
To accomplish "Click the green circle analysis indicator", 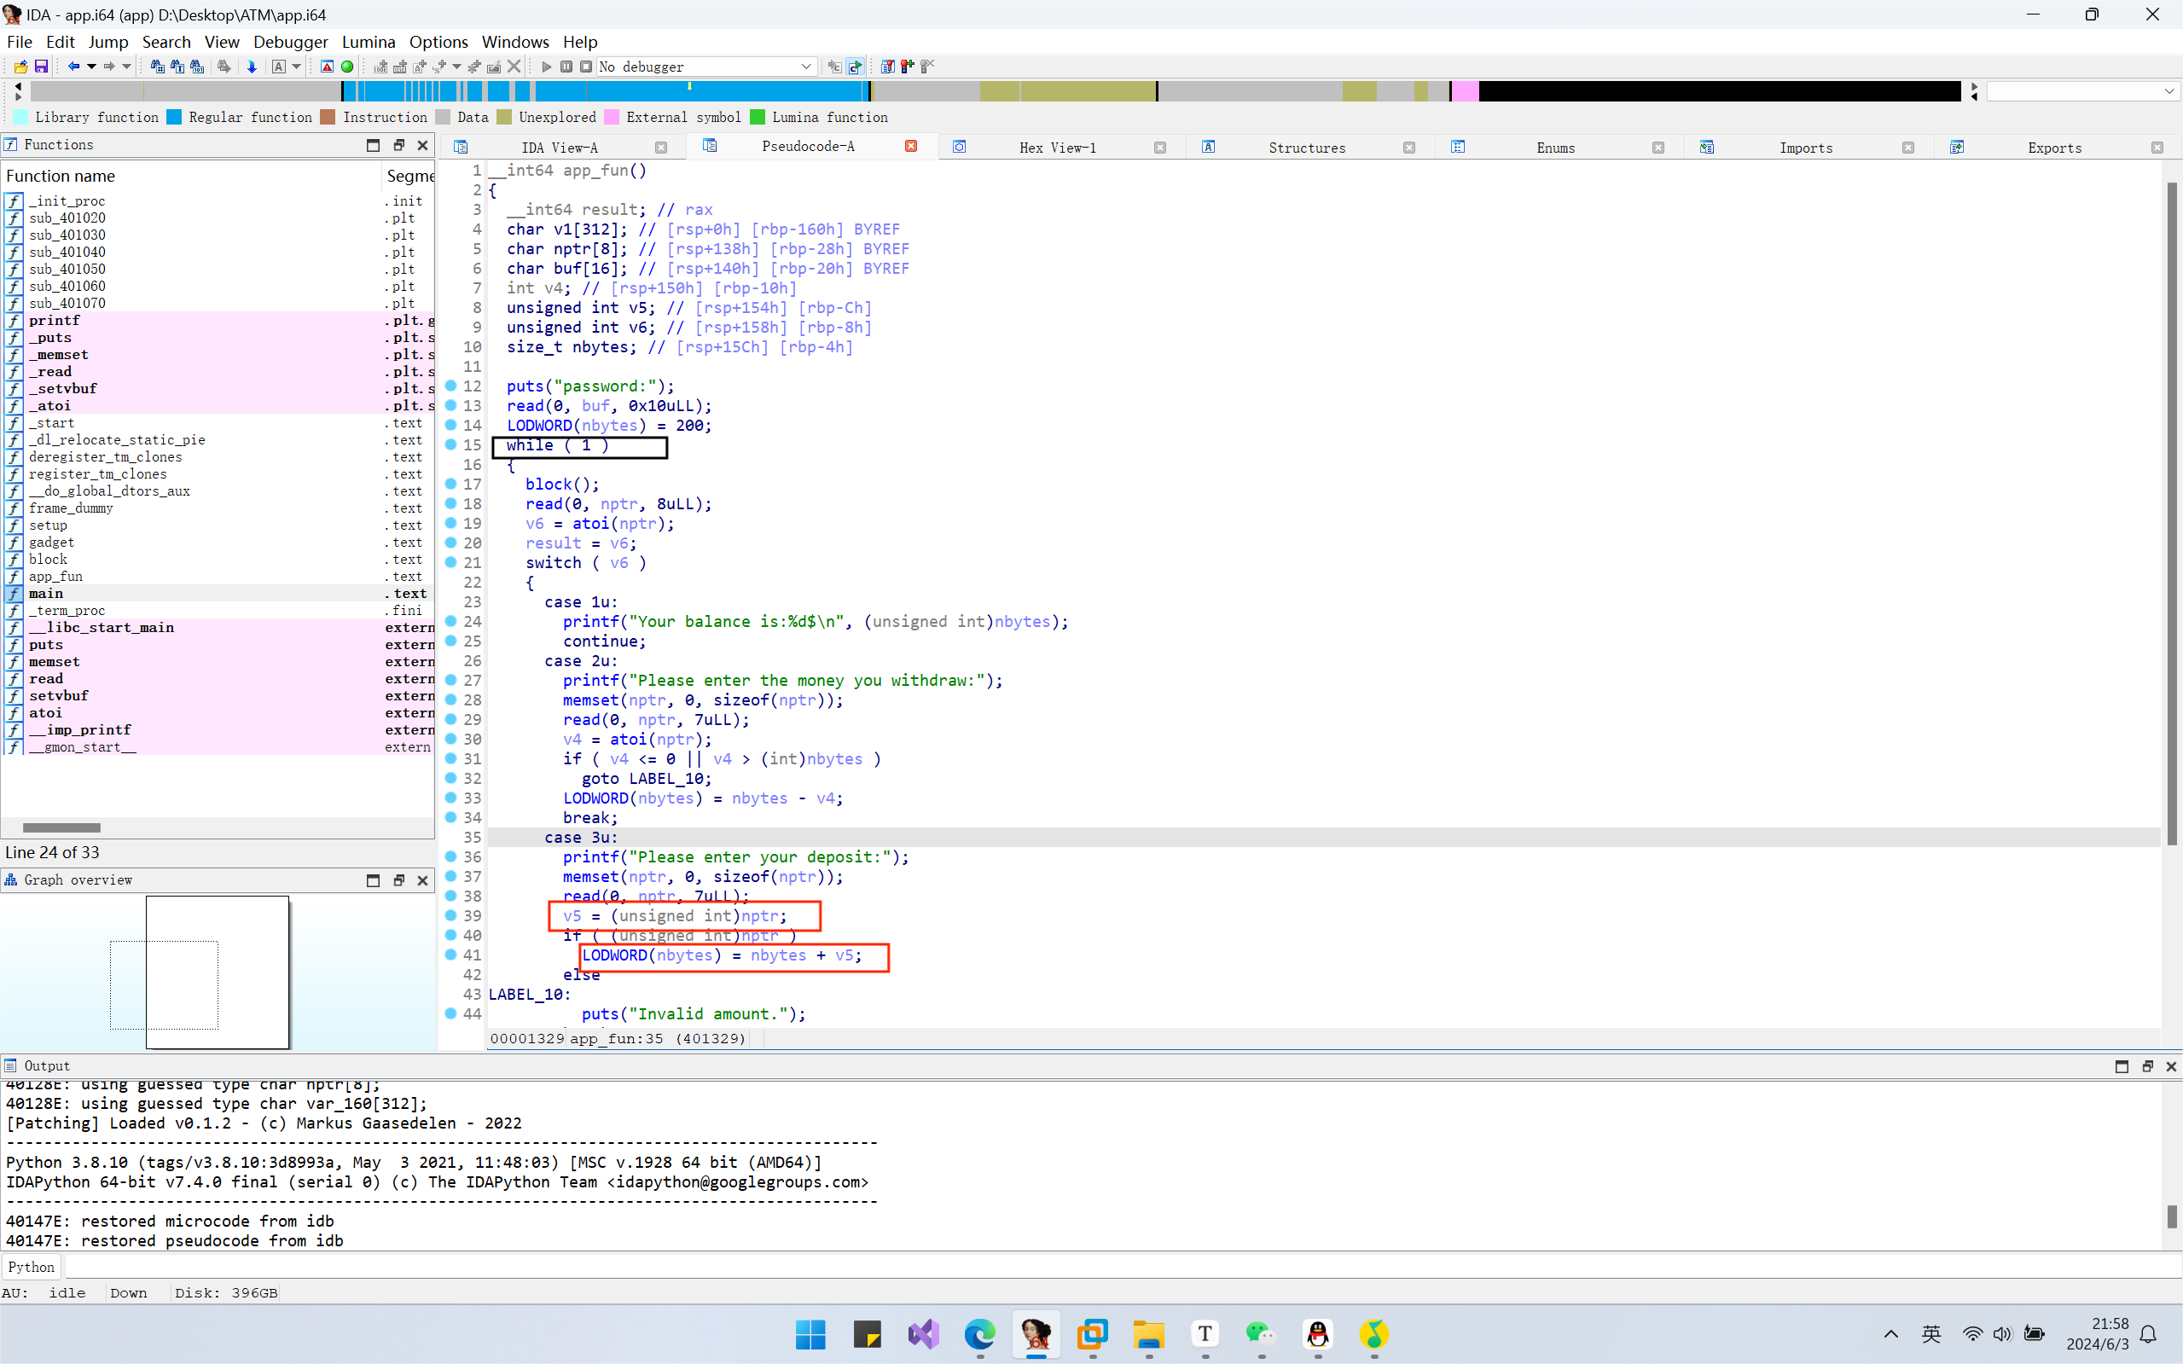I will click(x=347, y=67).
